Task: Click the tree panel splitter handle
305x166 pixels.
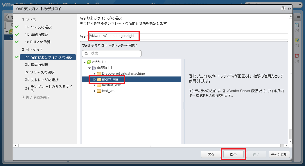Action: [184, 105]
